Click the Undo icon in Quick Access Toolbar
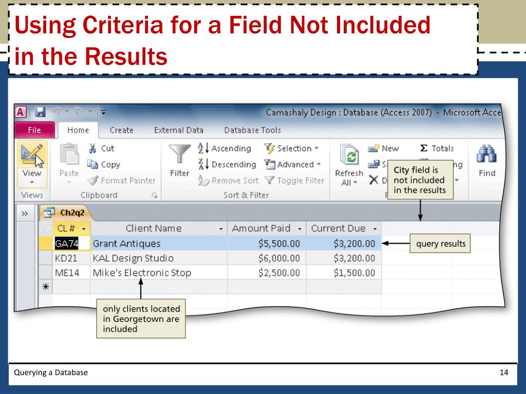The width and height of the screenshot is (526, 394). pyautogui.click(x=57, y=111)
